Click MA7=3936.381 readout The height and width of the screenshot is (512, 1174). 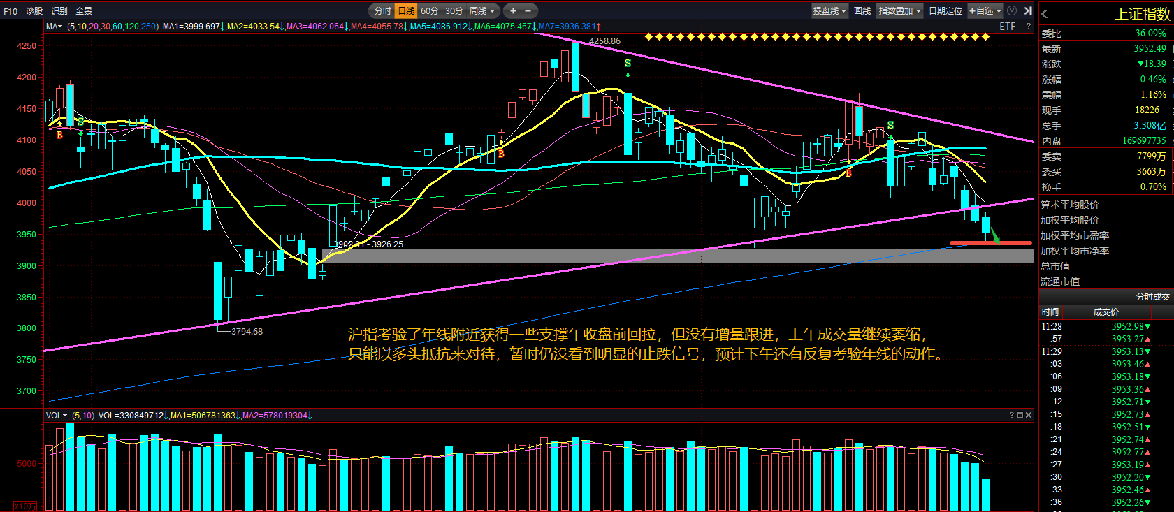tap(570, 26)
